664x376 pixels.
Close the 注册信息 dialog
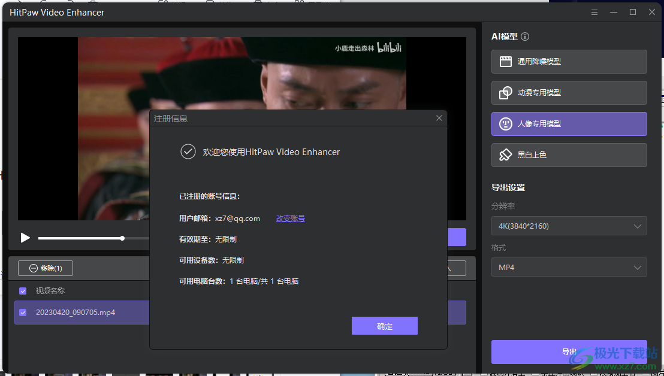(439, 119)
